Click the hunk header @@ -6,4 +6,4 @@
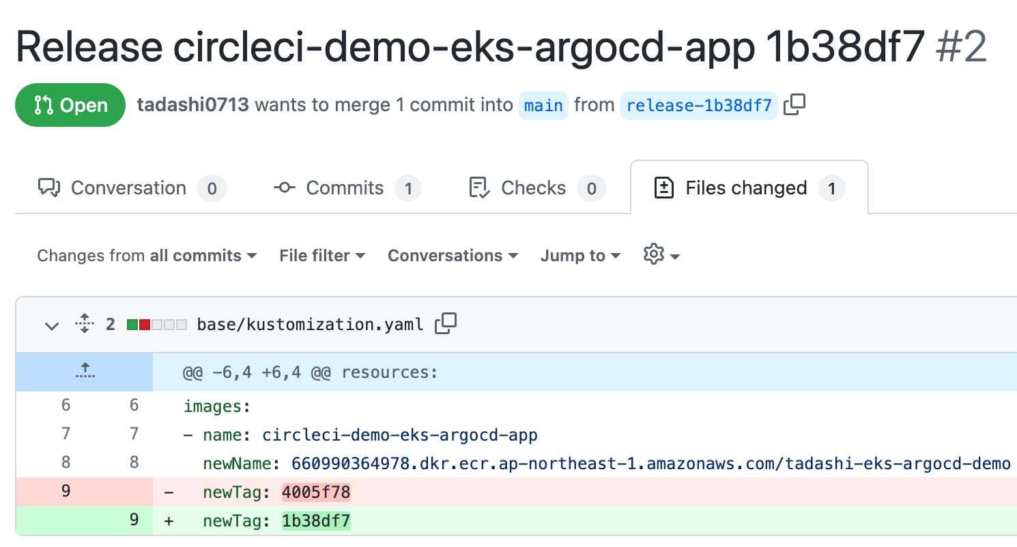The width and height of the screenshot is (1017, 547). [x=257, y=372]
